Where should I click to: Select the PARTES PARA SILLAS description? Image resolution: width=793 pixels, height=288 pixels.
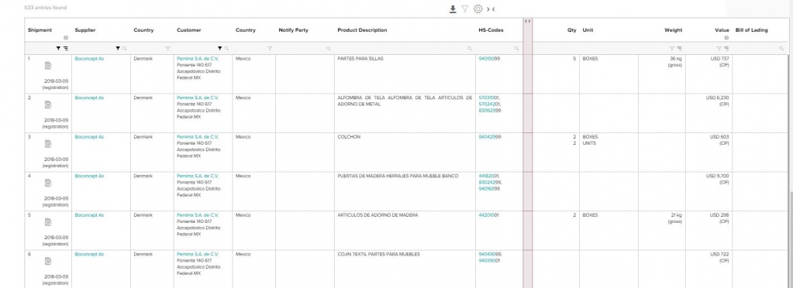(x=360, y=59)
